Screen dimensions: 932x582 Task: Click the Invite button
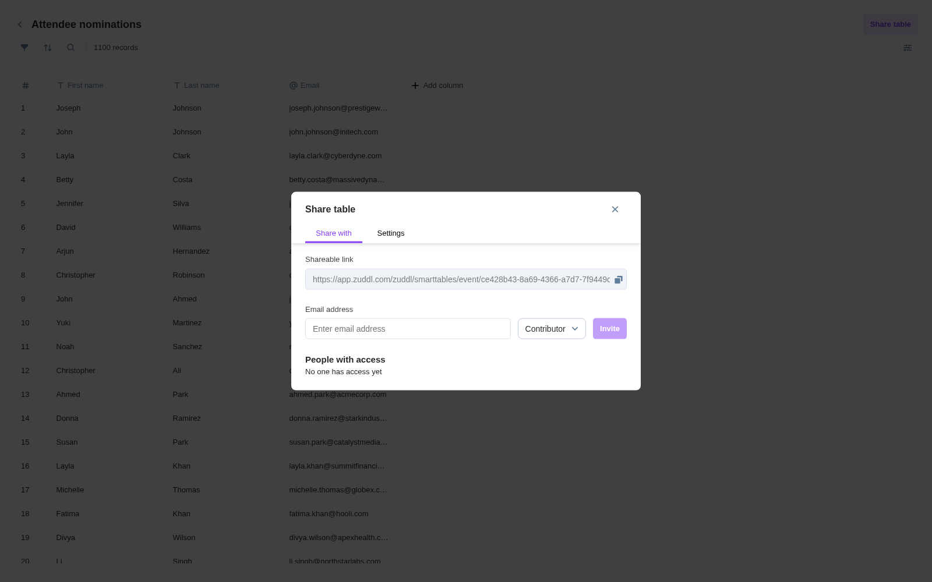[610, 329]
